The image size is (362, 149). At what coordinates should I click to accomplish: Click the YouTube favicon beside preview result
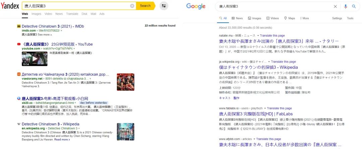19,44
